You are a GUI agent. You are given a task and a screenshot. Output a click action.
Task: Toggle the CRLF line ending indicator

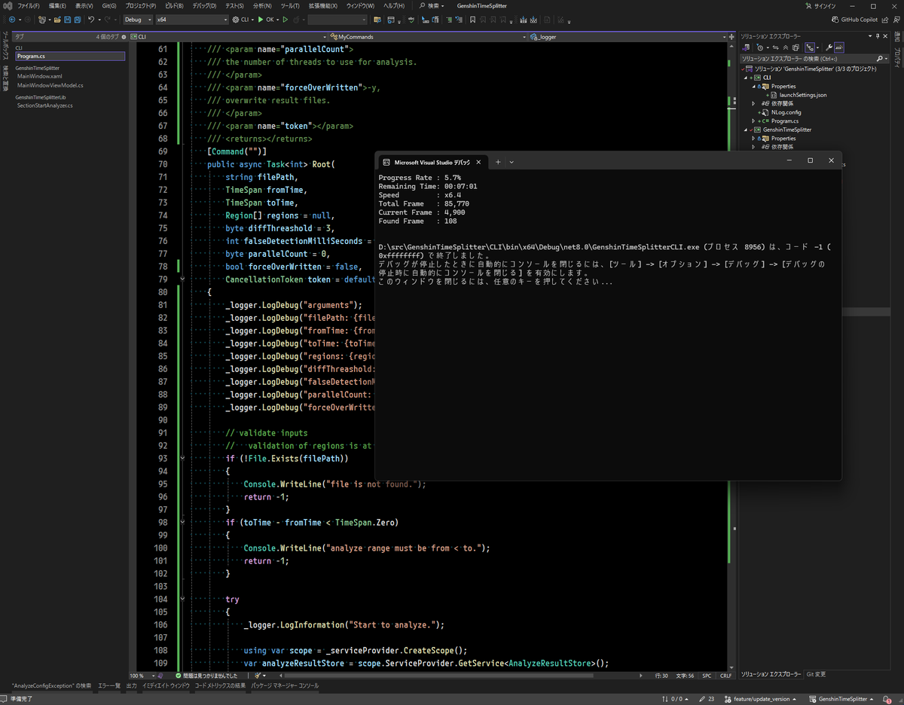tap(725, 676)
